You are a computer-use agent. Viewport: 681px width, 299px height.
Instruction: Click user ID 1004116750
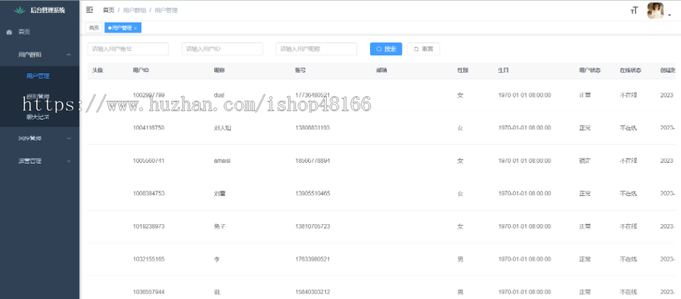148,128
